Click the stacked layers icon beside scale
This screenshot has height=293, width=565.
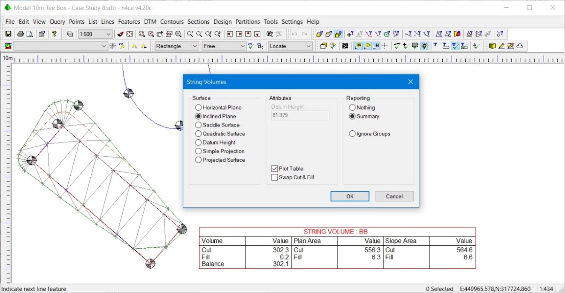click(70, 34)
